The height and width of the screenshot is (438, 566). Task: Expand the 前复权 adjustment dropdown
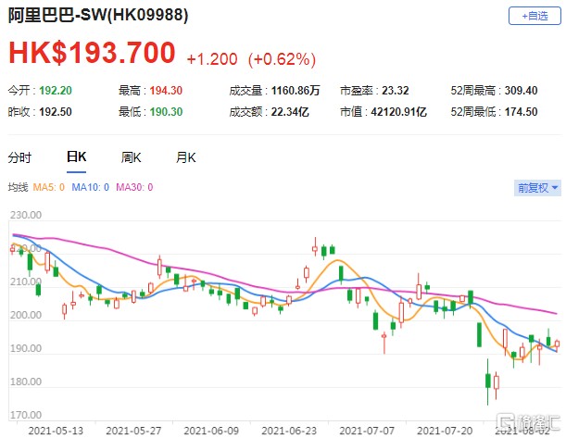pos(537,188)
